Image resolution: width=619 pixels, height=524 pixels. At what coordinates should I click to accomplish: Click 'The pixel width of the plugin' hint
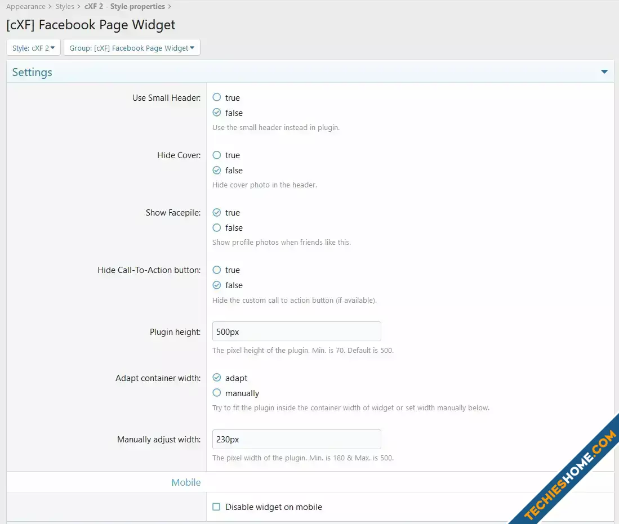click(x=303, y=458)
